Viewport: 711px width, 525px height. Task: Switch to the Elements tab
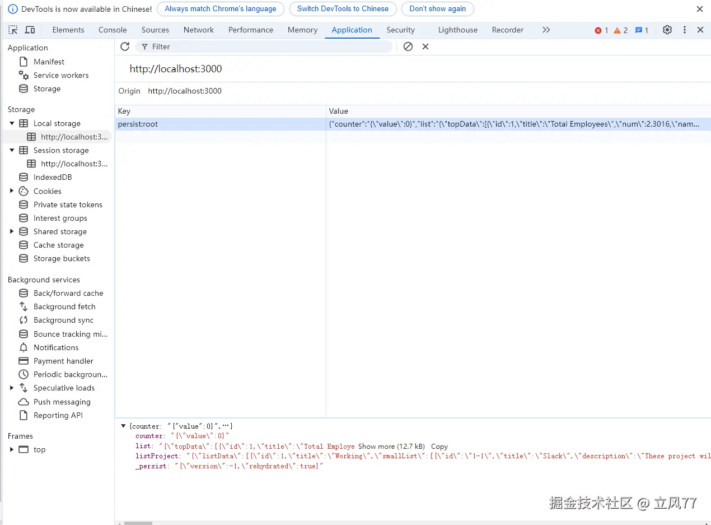pos(68,30)
